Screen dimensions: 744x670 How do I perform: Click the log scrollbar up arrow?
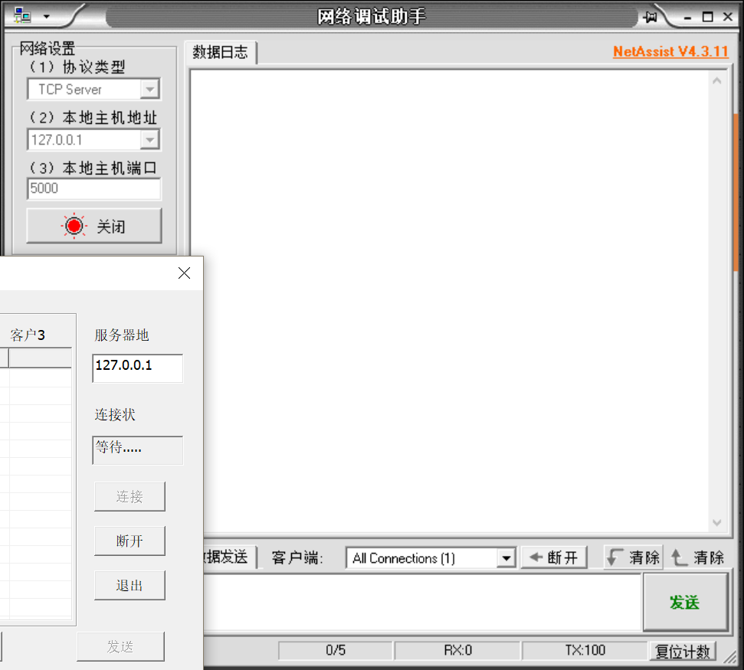click(x=717, y=81)
